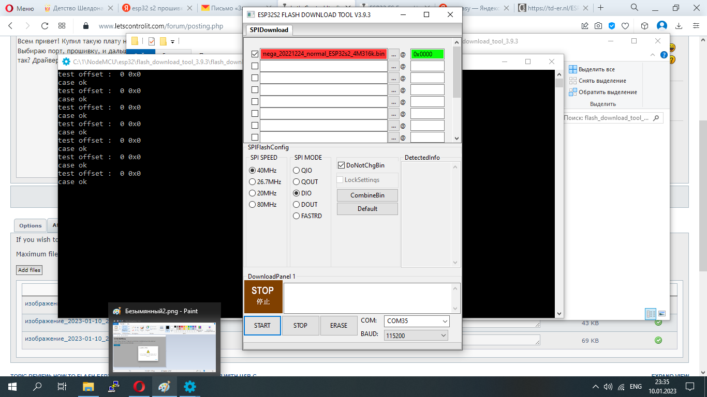Image resolution: width=707 pixels, height=397 pixels.
Task: Click the download log text area
Action: (367, 298)
